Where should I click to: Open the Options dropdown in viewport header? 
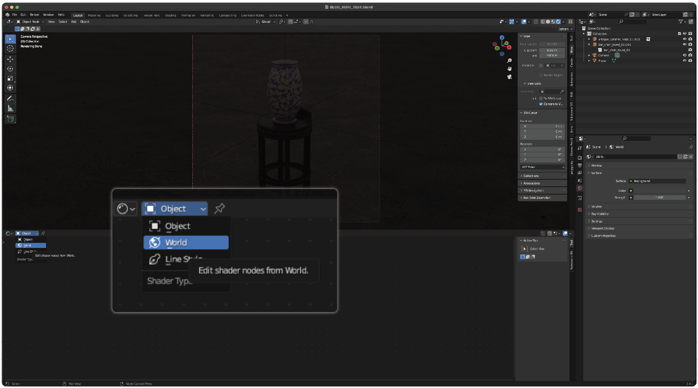pos(565,29)
